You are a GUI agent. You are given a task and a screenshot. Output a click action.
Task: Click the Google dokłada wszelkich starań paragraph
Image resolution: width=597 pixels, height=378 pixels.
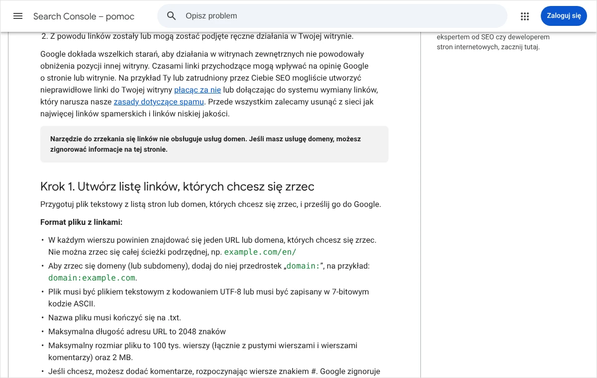pyautogui.click(x=209, y=84)
